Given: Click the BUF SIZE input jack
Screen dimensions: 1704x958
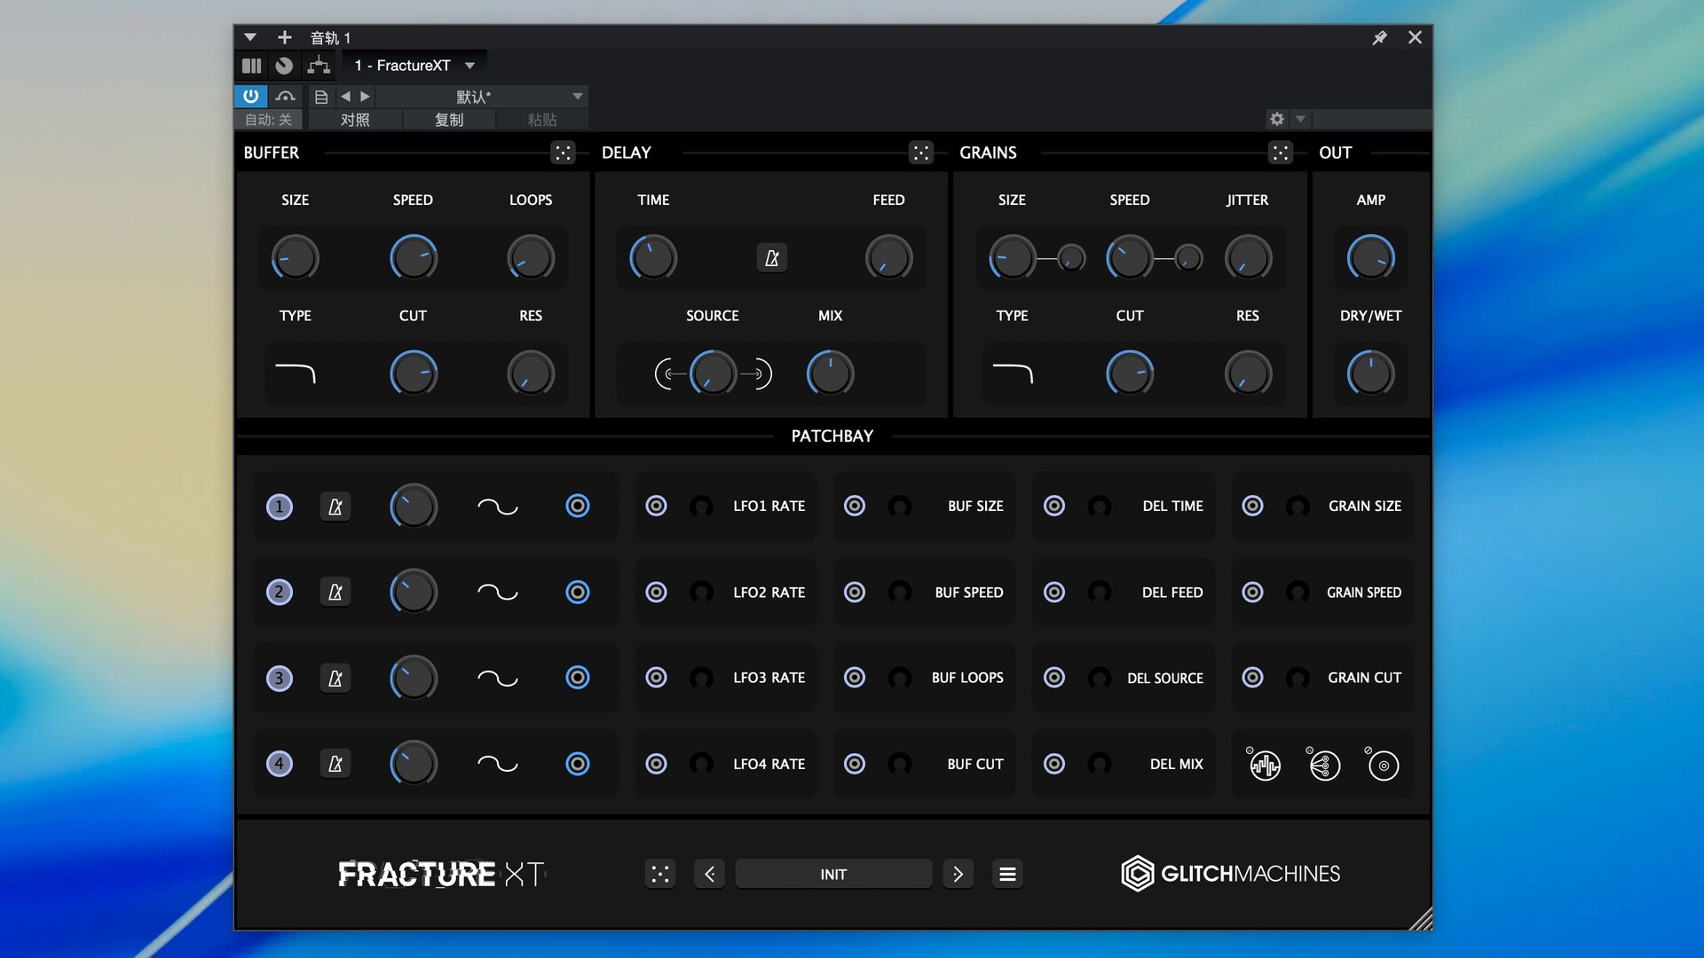Looking at the screenshot, I should [x=854, y=506].
